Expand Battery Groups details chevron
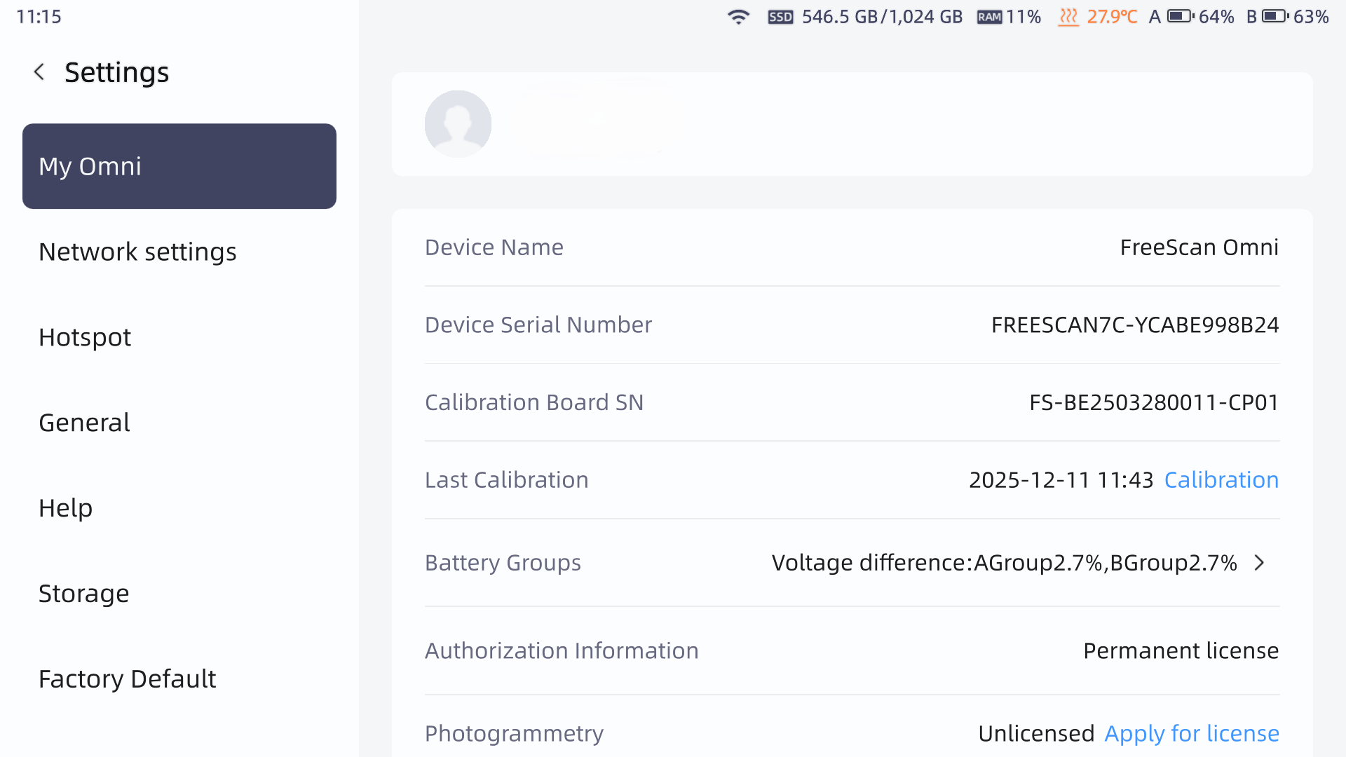 coord(1260,563)
